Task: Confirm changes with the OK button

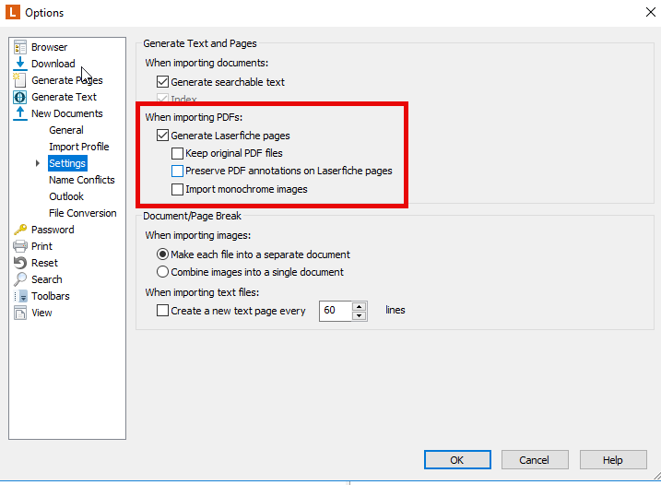Action: pos(457,460)
